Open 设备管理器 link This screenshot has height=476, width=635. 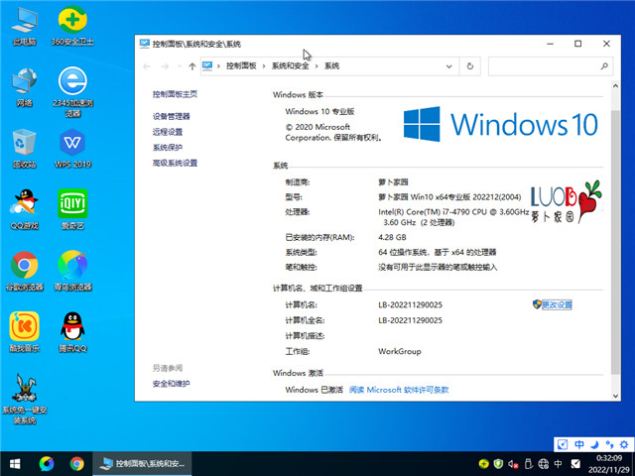click(171, 117)
